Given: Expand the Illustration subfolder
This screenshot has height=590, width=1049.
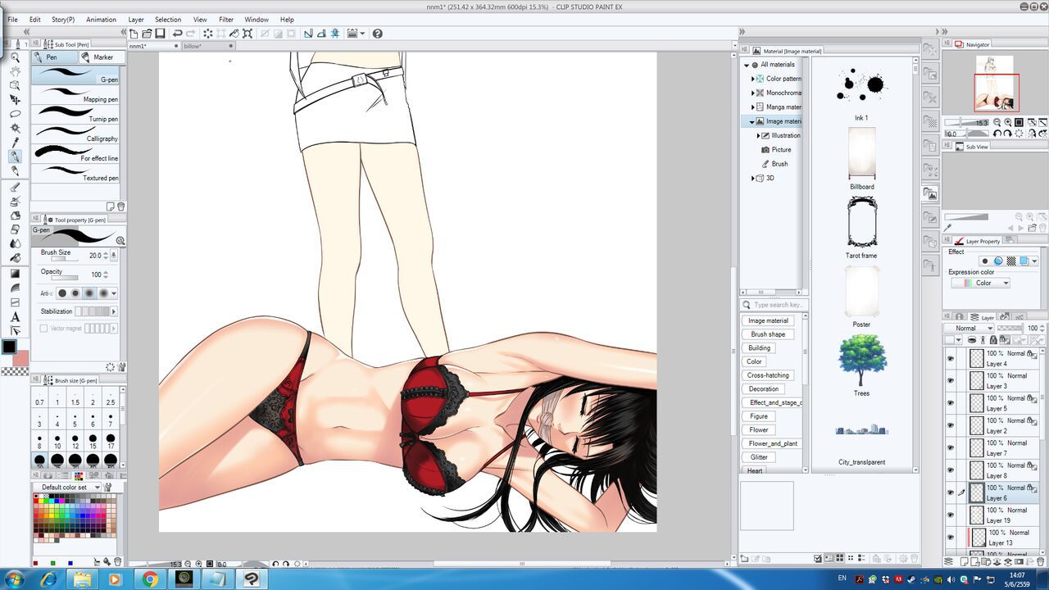Looking at the screenshot, I should pos(758,135).
